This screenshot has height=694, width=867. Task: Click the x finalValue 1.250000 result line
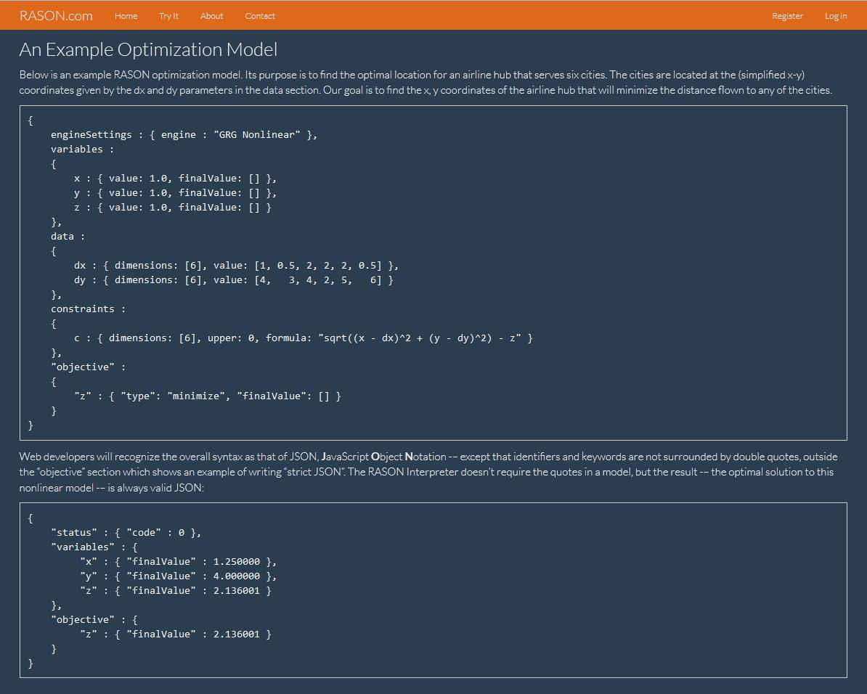[178, 562]
